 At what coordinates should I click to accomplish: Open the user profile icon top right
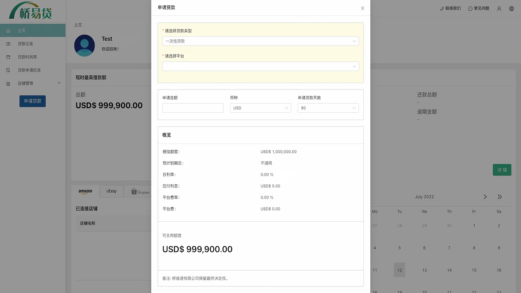click(499, 8)
